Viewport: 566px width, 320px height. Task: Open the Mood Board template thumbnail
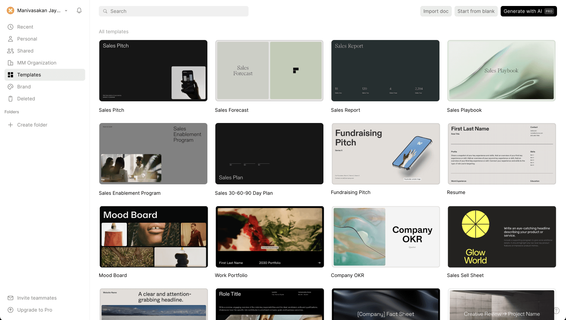(x=153, y=237)
